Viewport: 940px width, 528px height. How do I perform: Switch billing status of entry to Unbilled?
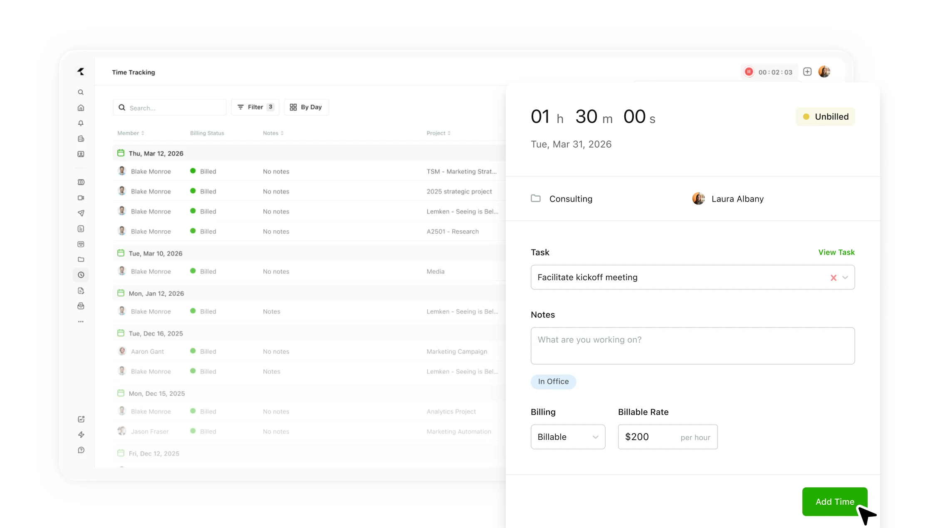click(825, 116)
